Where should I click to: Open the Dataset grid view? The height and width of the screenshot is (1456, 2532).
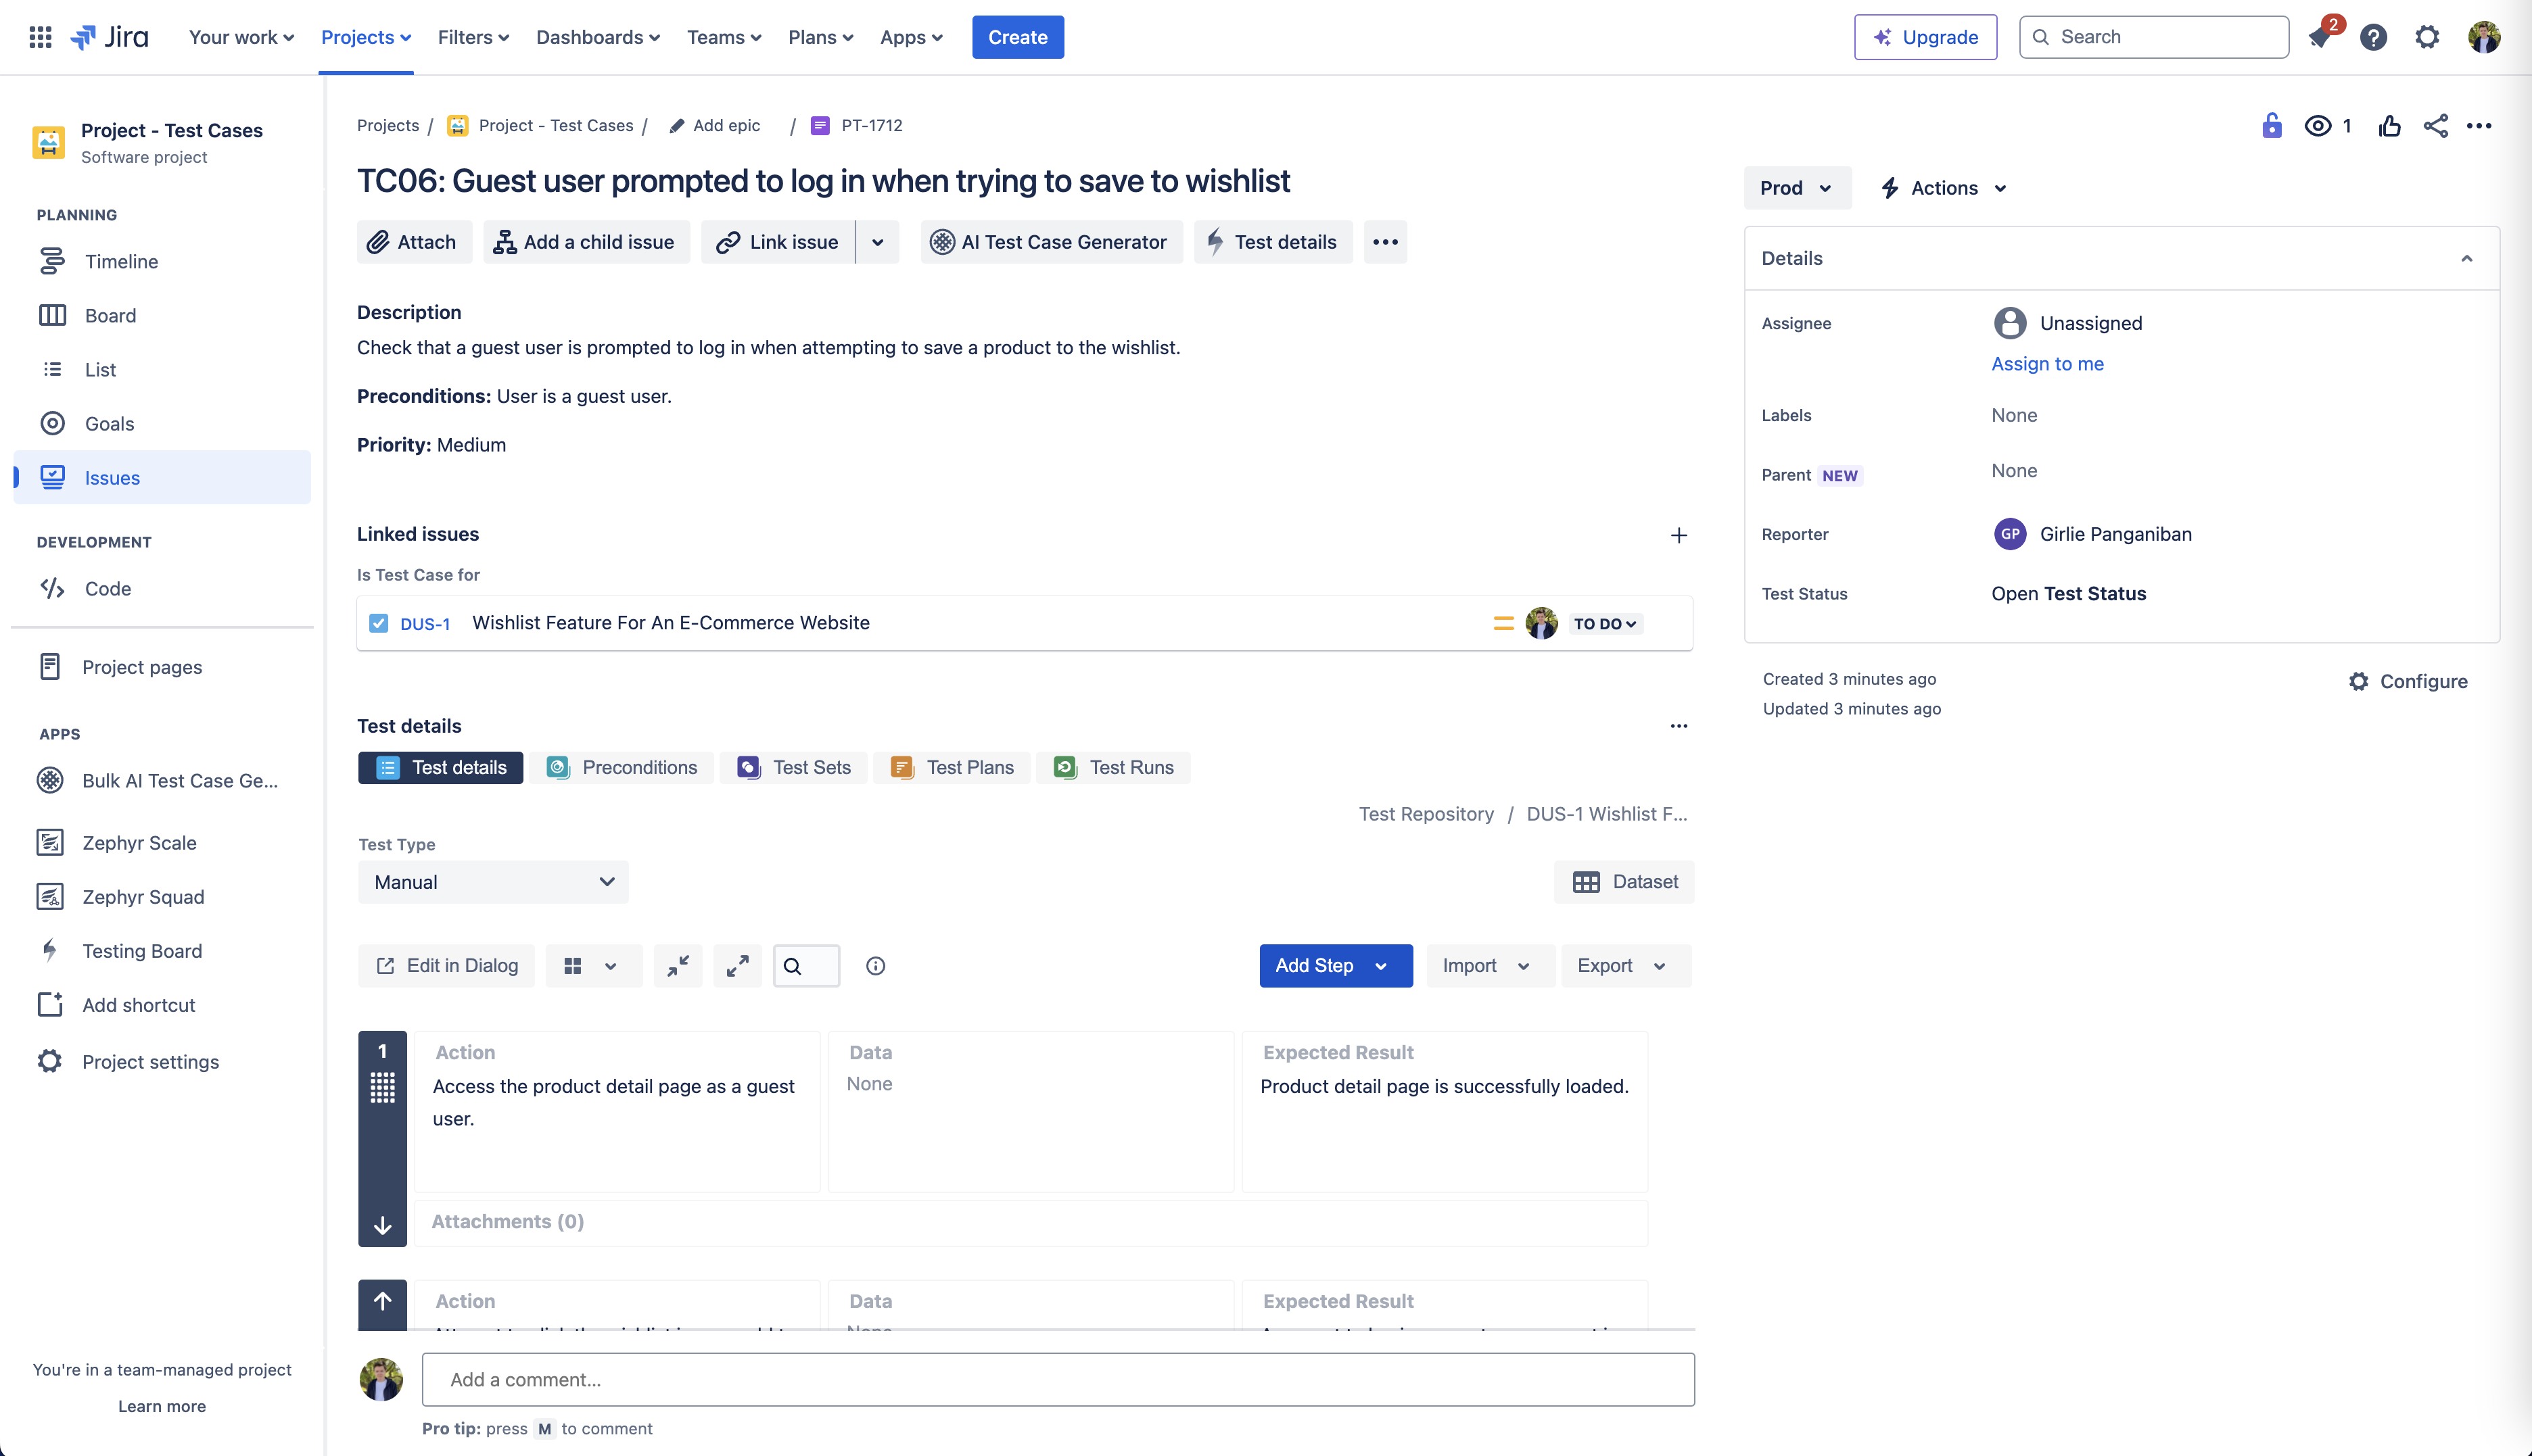1624,881
